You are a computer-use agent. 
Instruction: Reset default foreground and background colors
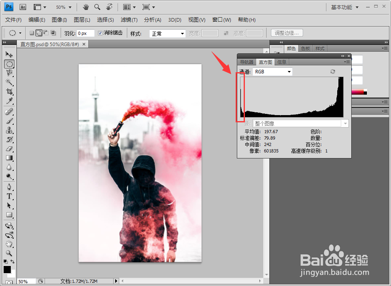click(x=6, y=262)
